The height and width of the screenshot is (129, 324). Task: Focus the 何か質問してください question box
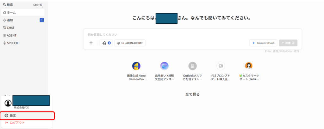point(192,35)
